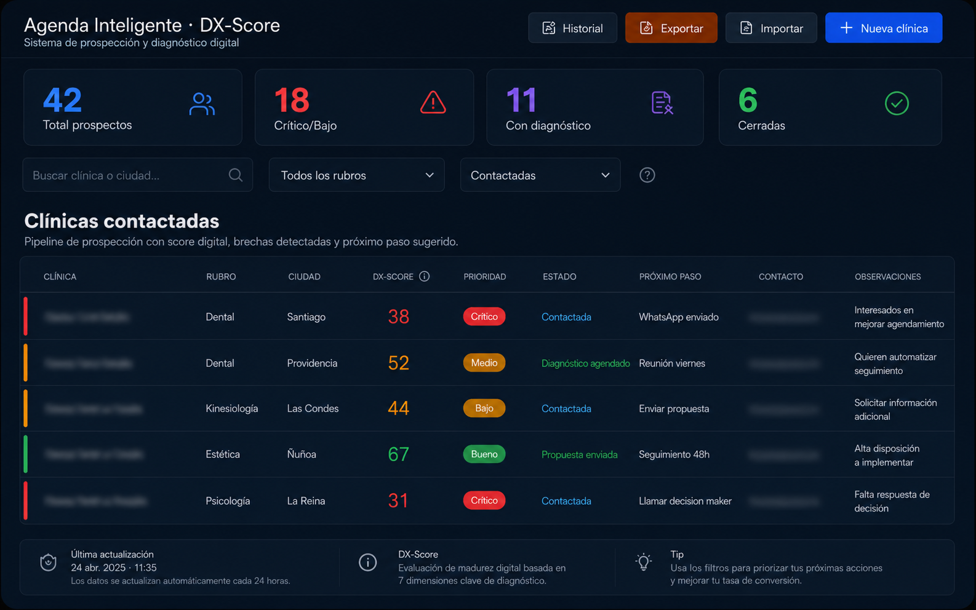Click the Quieren automatizar seguimiento note
Viewport: 976px width, 610px height.
895,363
